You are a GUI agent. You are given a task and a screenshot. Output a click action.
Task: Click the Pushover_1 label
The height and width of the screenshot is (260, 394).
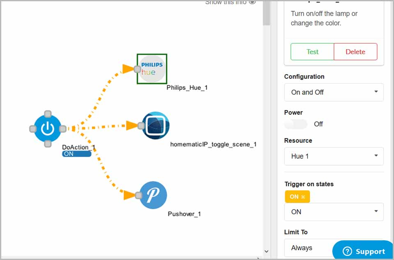click(184, 214)
